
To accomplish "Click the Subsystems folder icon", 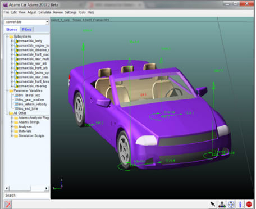I will (11, 37).
